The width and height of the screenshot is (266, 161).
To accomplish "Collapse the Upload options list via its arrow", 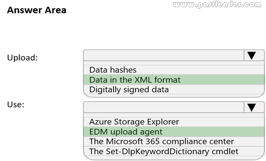I will click(251, 56).
